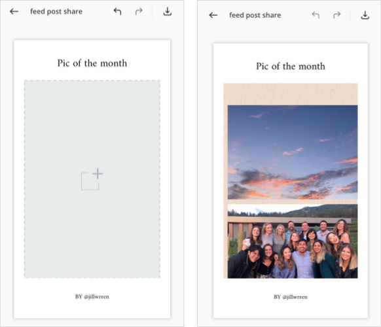The height and width of the screenshot is (327, 381).
Task: Click white margin below left template caption
Action: (92, 309)
